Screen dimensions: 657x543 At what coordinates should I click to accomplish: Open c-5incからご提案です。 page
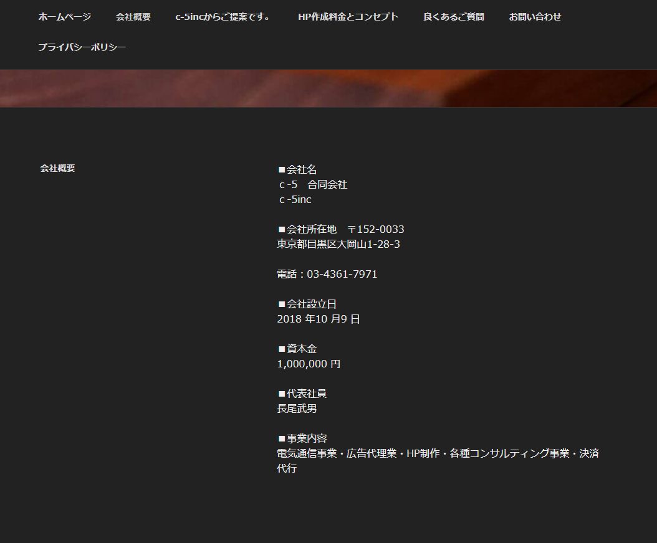coord(224,17)
